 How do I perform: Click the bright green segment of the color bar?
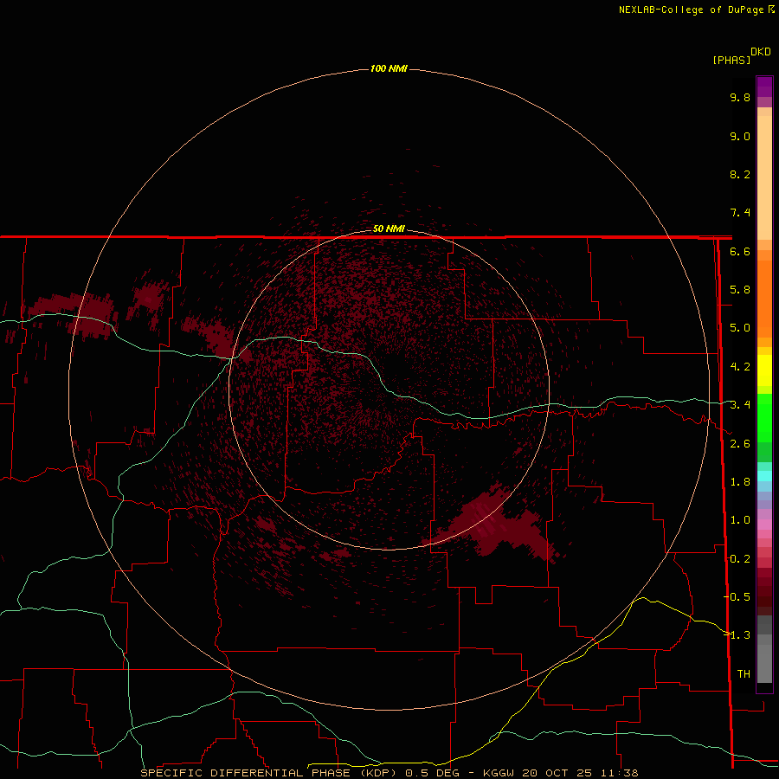(x=764, y=417)
